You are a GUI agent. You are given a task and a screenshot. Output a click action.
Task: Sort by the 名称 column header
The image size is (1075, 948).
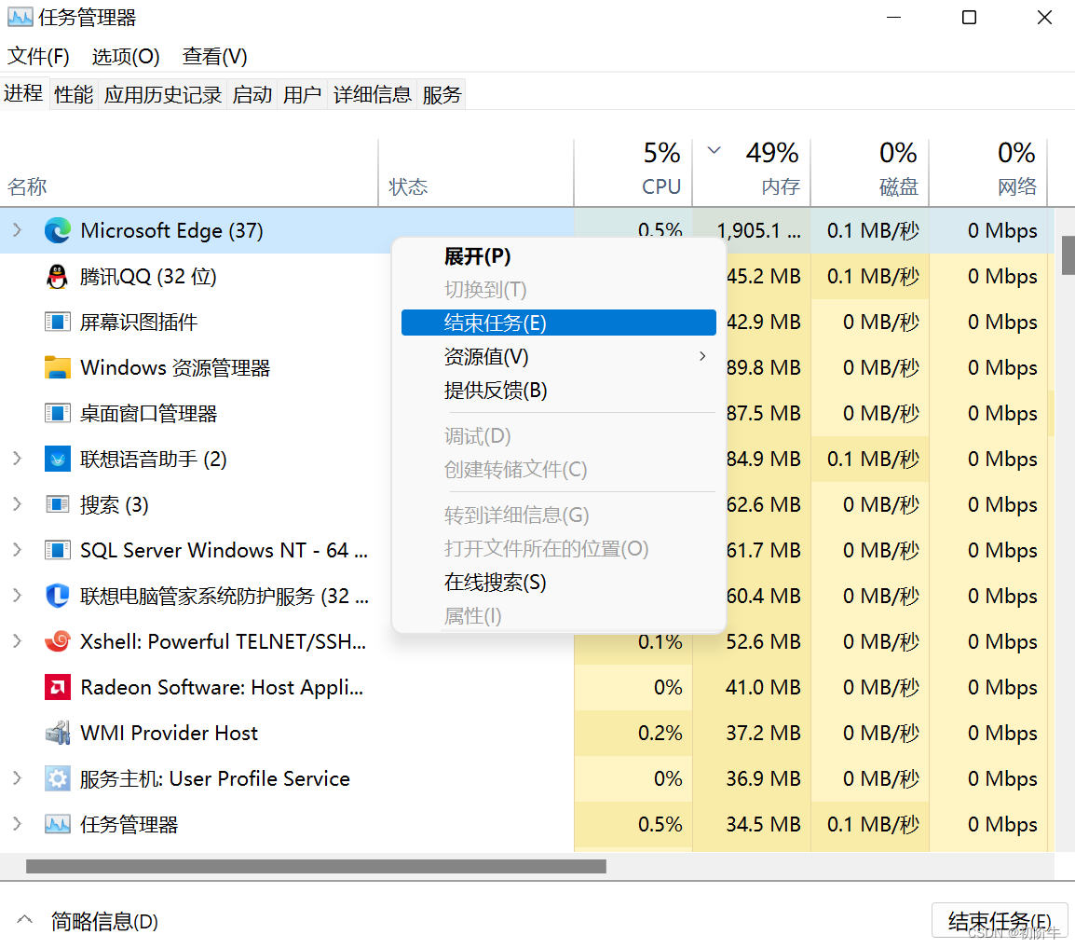coord(188,172)
